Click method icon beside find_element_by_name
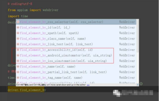This screenshot has height=101, width=159. tap(18, 66)
